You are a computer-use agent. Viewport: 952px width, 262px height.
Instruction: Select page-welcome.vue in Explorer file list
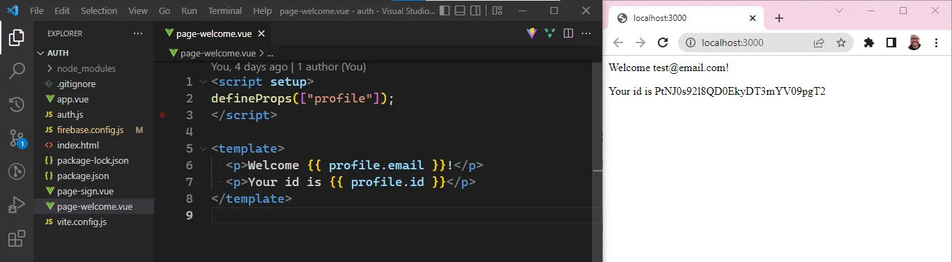(93, 206)
